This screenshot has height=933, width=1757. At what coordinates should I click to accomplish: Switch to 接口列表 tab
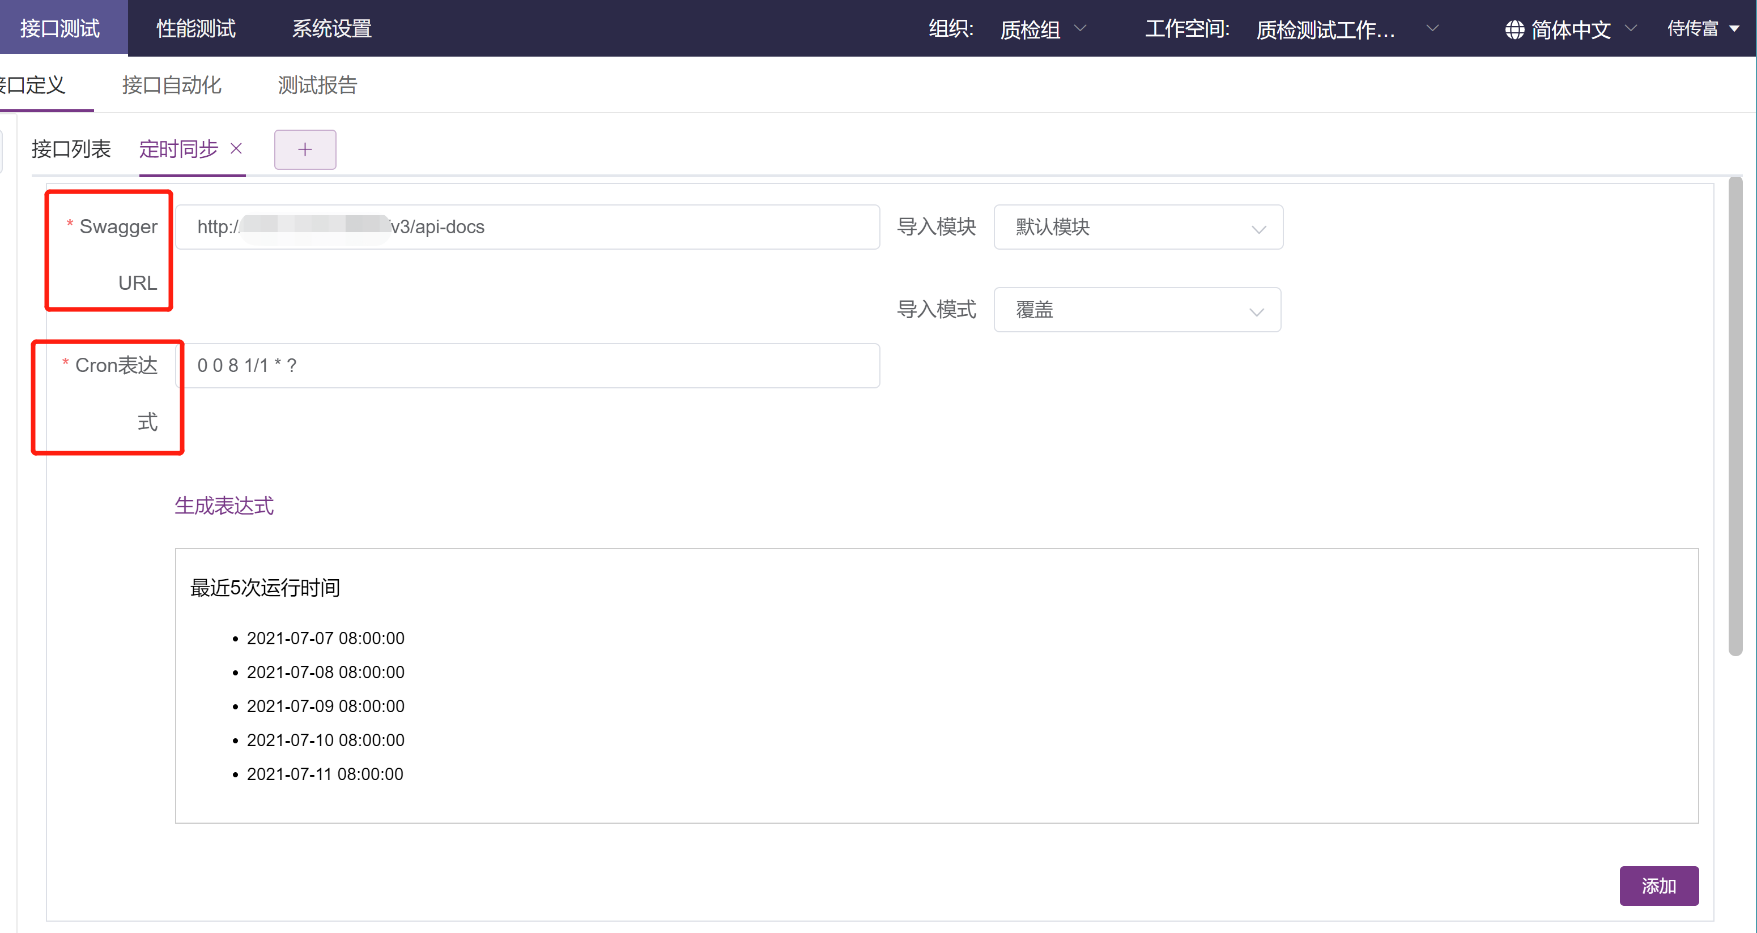(x=71, y=148)
